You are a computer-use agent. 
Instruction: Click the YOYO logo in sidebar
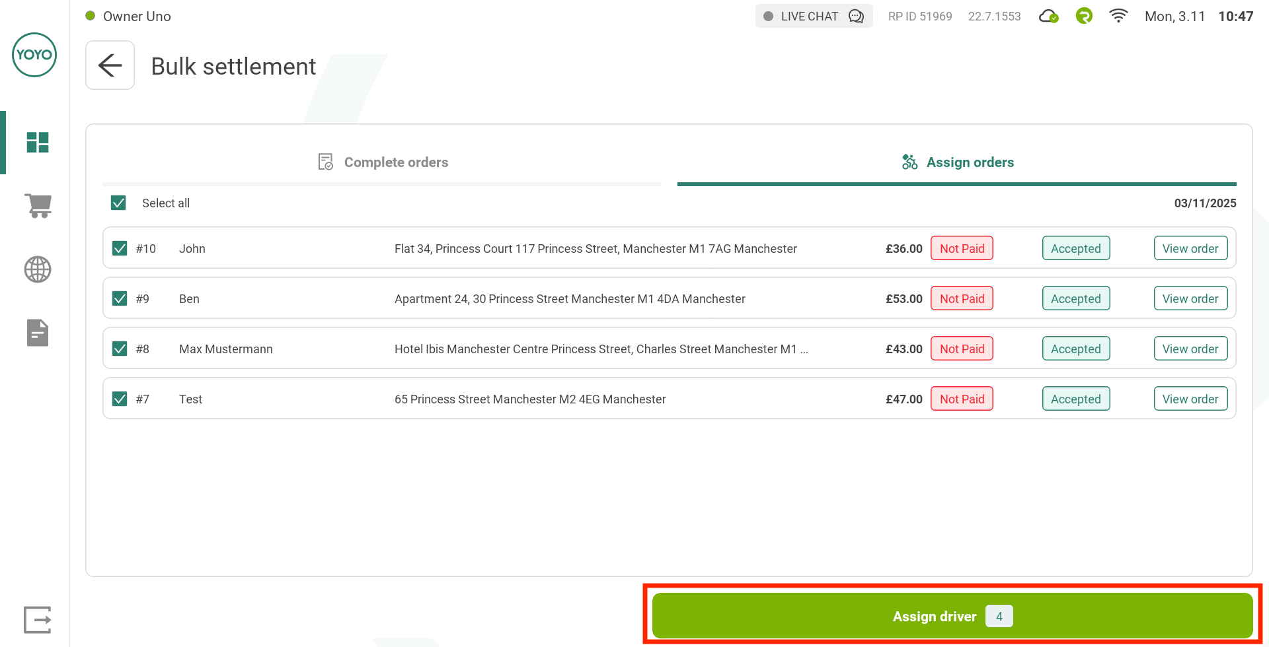coord(34,55)
